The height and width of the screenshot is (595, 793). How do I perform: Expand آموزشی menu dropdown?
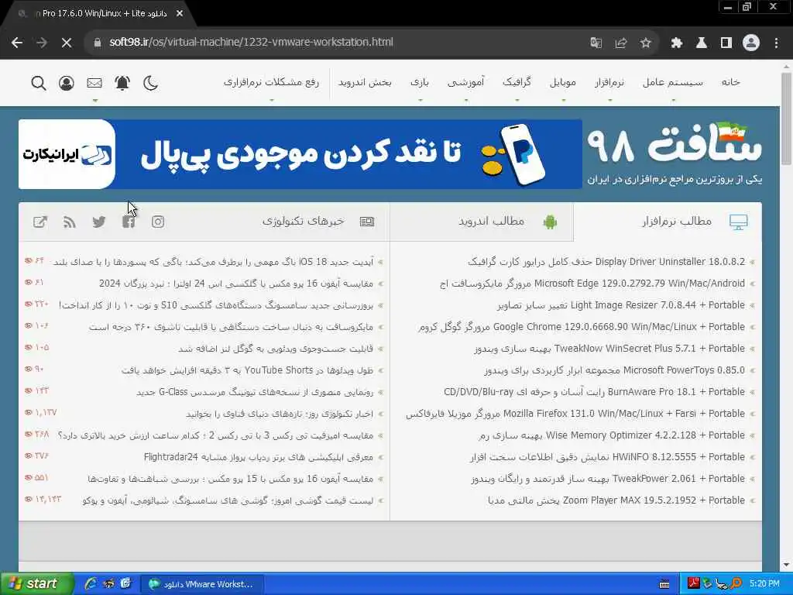465,82
